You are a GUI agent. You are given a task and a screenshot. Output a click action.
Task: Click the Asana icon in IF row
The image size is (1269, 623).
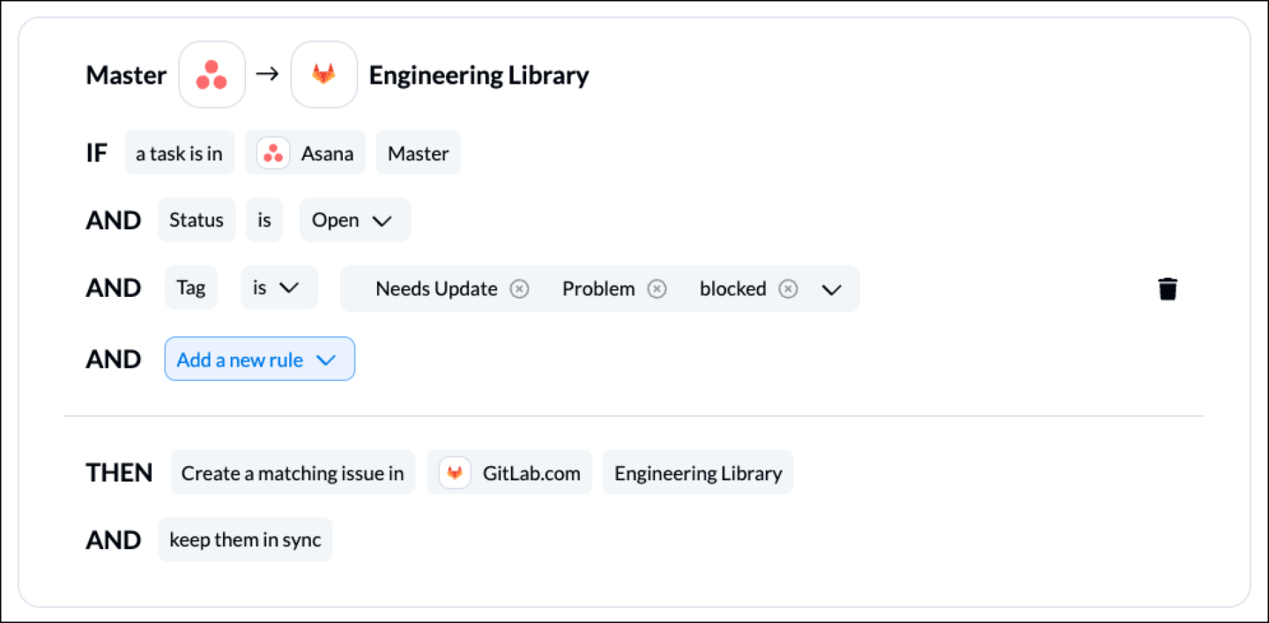click(x=273, y=153)
